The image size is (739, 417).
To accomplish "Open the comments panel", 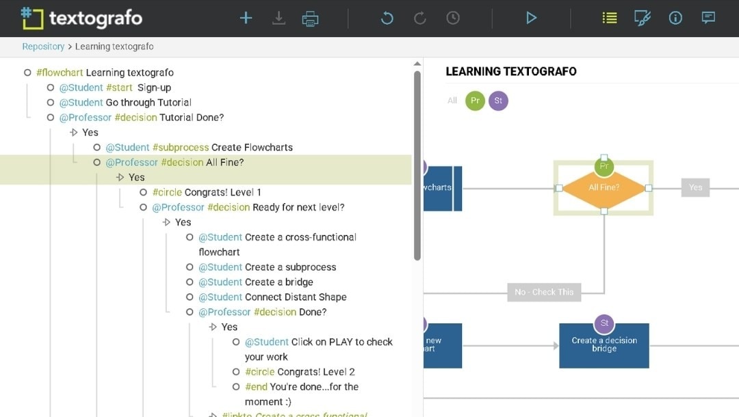I will click(708, 18).
